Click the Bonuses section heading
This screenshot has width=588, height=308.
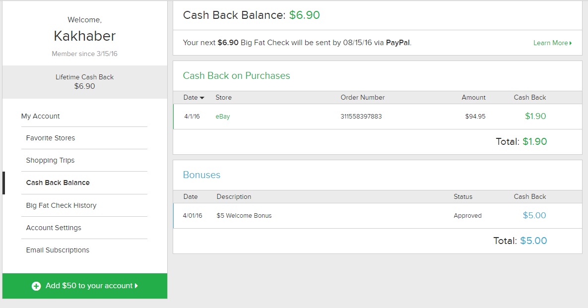[201, 175]
